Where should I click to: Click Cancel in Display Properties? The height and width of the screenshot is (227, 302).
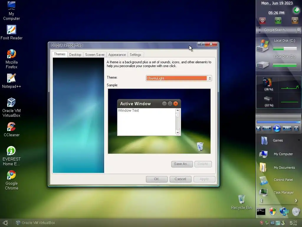coord(180,179)
